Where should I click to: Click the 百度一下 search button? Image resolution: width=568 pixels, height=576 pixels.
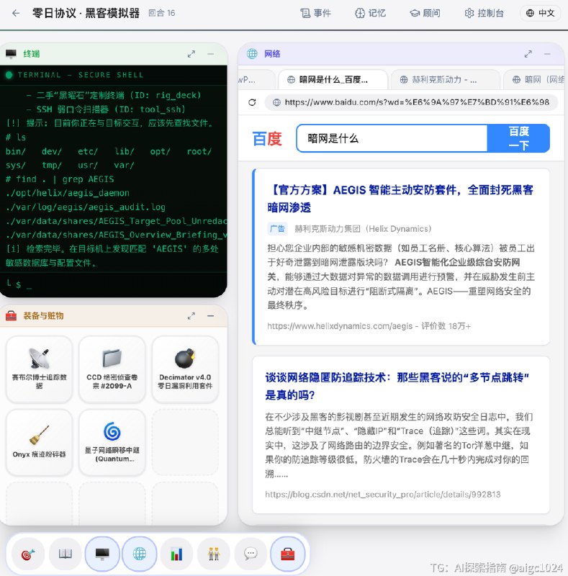point(518,138)
